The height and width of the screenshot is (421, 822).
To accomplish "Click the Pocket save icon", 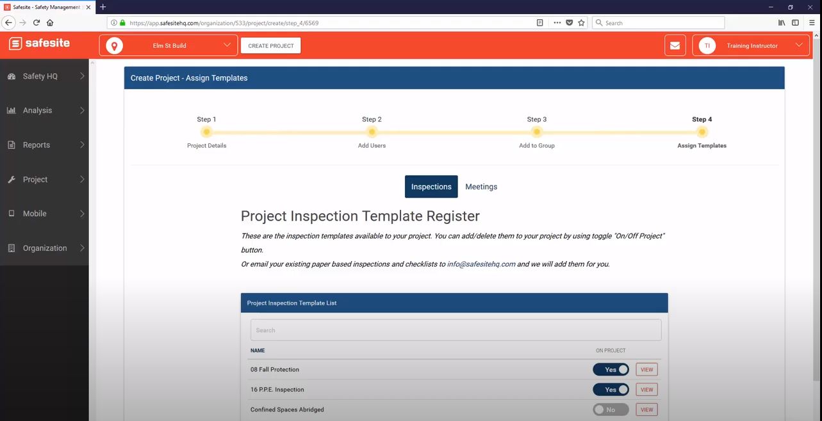I will [569, 22].
